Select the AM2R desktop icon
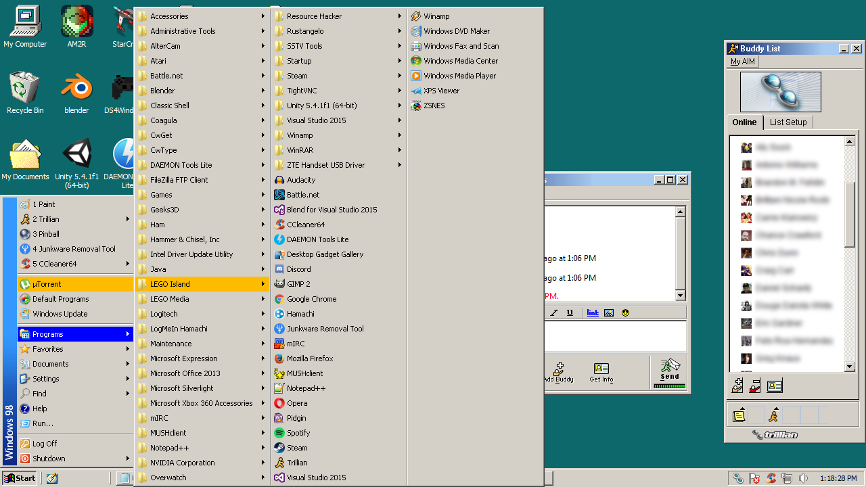The width and height of the screenshot is (866, 487). point(76,27)
